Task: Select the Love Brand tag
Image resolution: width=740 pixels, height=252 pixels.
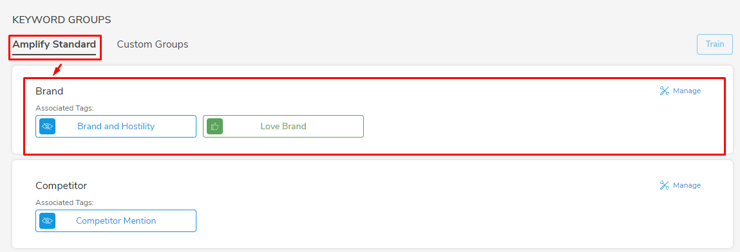Action: (x=283, y=126)
